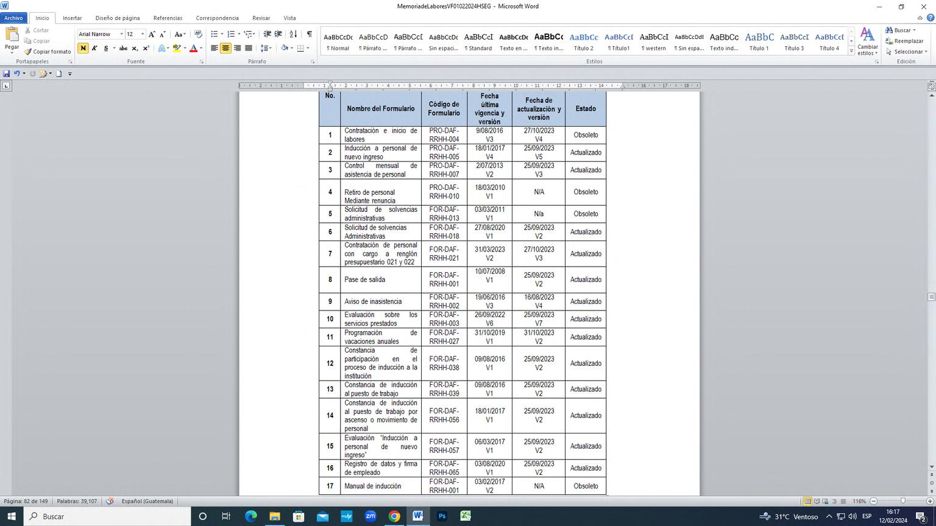Expand the styles gallery More arrow
This screenshot has width=936, height=526.
pyautogui.click(x=851, y=52)
